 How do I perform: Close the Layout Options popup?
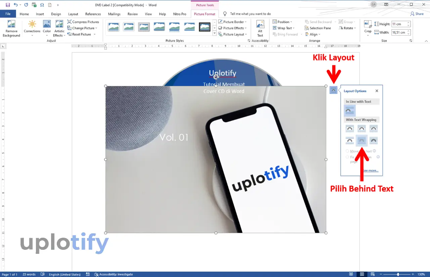pyautogui.click(x=377, y=91)
